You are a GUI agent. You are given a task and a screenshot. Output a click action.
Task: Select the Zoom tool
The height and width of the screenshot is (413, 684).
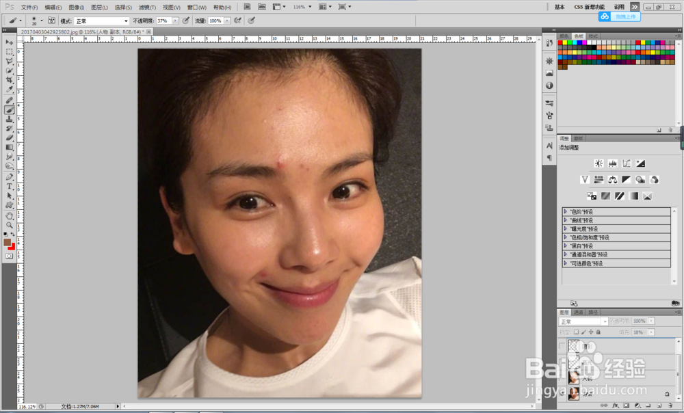pyautogui.click(x=9, y=225)
